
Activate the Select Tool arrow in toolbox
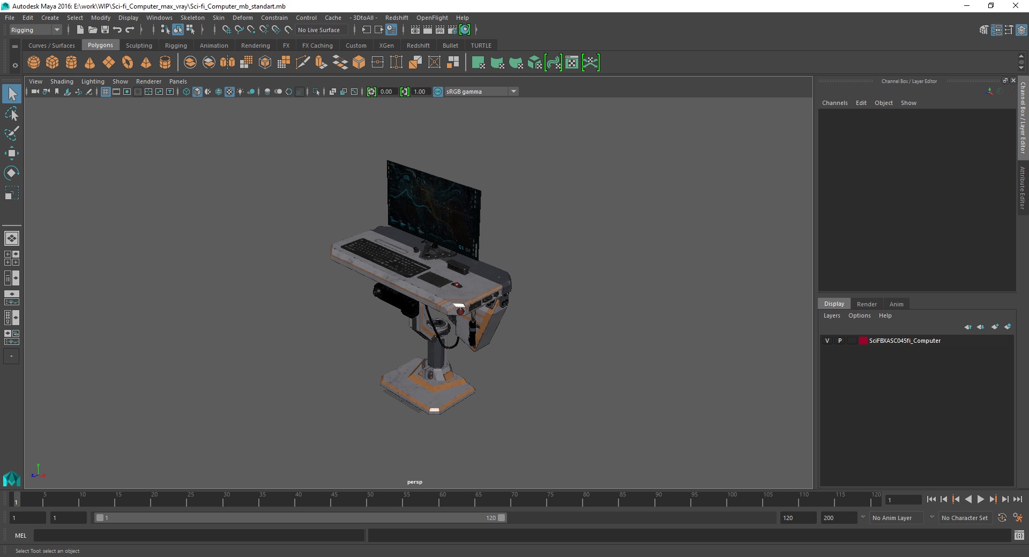pyautogui.click(x=12, y=94)
